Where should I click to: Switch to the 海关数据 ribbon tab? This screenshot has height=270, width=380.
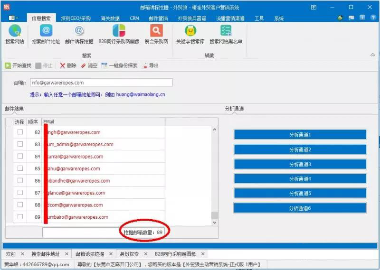[x=110, y=19]
